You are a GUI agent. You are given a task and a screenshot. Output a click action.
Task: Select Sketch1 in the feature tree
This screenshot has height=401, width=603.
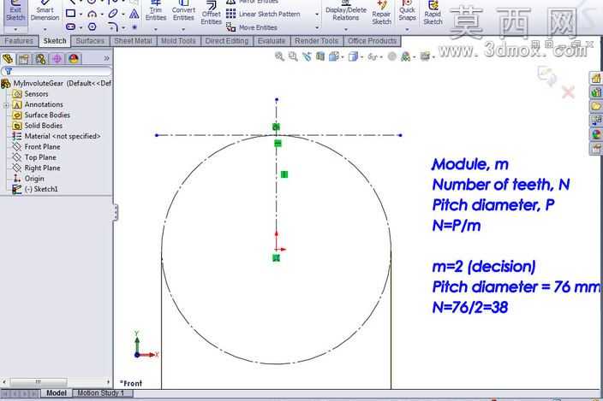[x=41, y=189]
